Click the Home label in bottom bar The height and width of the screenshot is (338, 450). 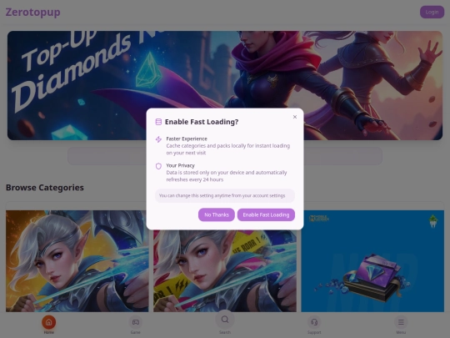[x=49, y=332]
